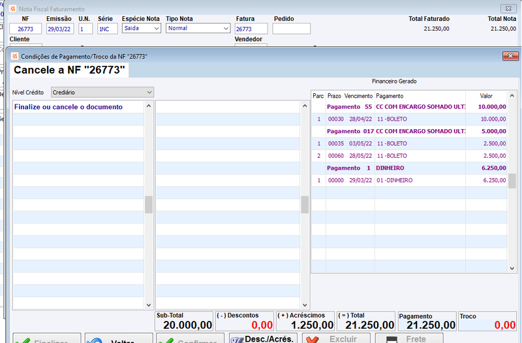Click the Financeiro Gerado label
Image resolution: width=522 pixels, height=343 pixels.
[394, 81]
